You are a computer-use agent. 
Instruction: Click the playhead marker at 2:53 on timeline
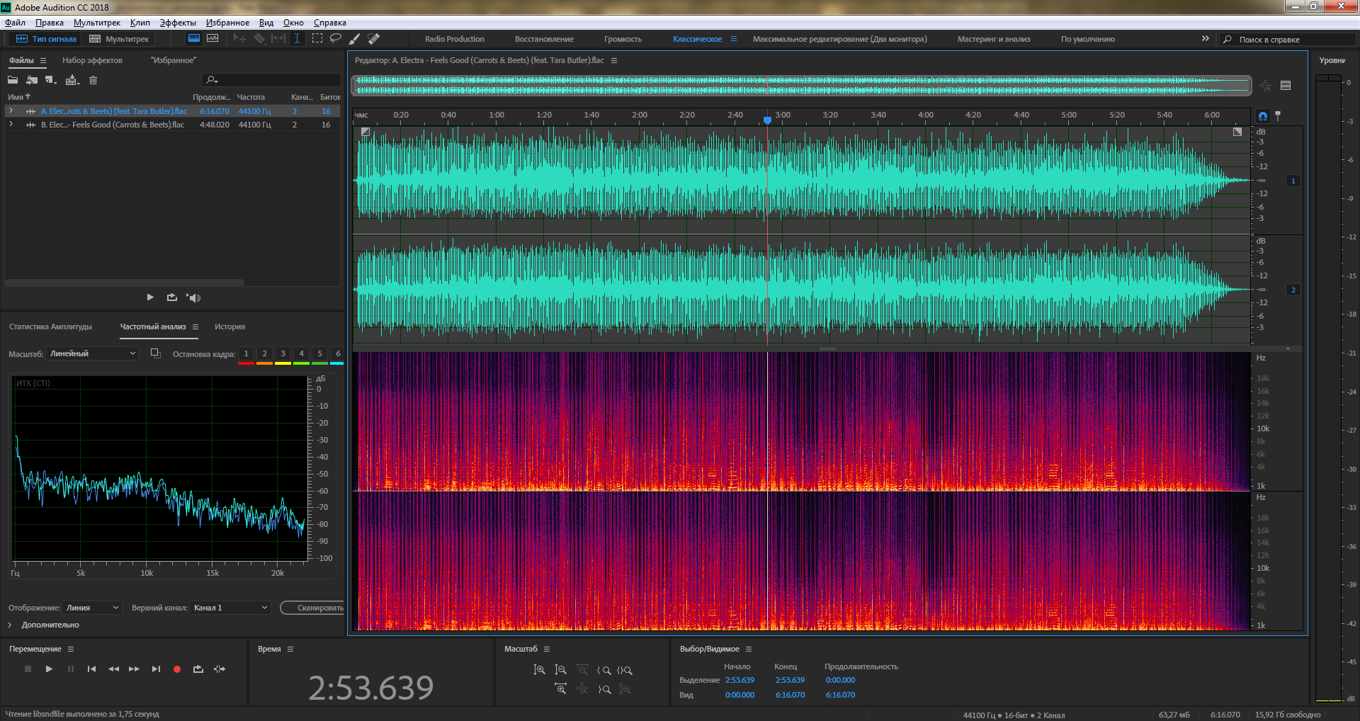pos(767,120)
